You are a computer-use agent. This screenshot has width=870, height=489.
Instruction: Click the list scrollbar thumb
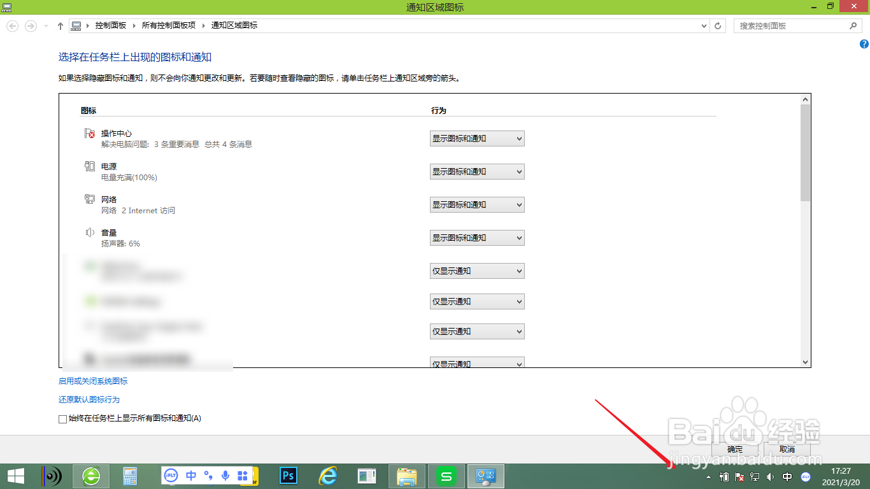point(805,153)
